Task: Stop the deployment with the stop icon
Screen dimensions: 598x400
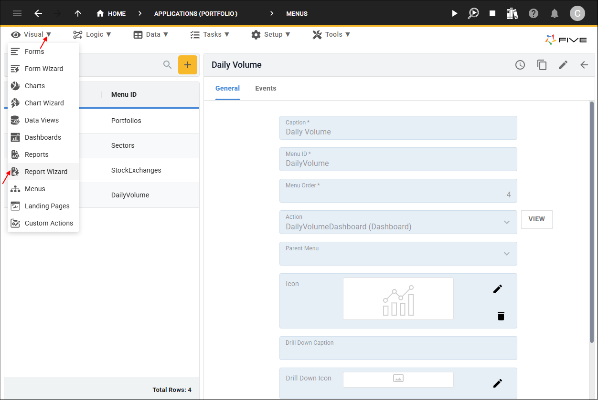Action: 492,13
